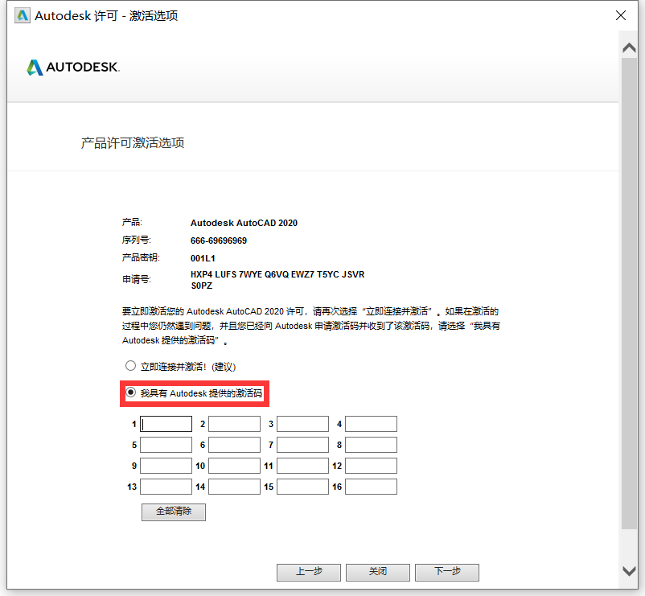
Task: Click the scrollbar up arrow
Action: click(x=629, y=47)
